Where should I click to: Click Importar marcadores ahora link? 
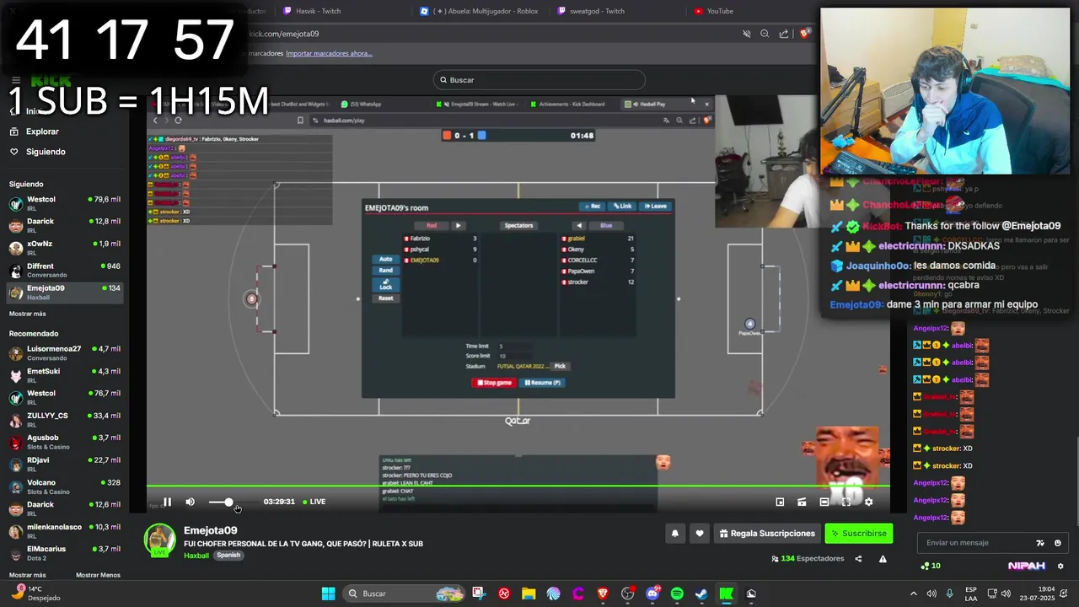point(329,53)
